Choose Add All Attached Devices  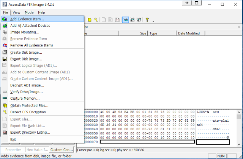point(43,26)
